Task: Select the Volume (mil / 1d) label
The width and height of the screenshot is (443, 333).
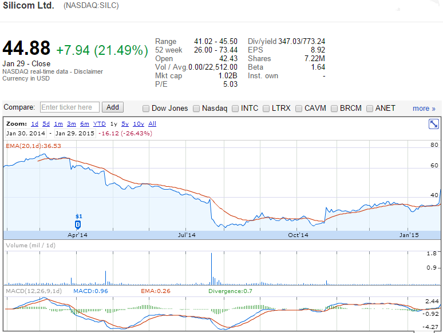Action: pyautogui.click(x=30, y=245)
